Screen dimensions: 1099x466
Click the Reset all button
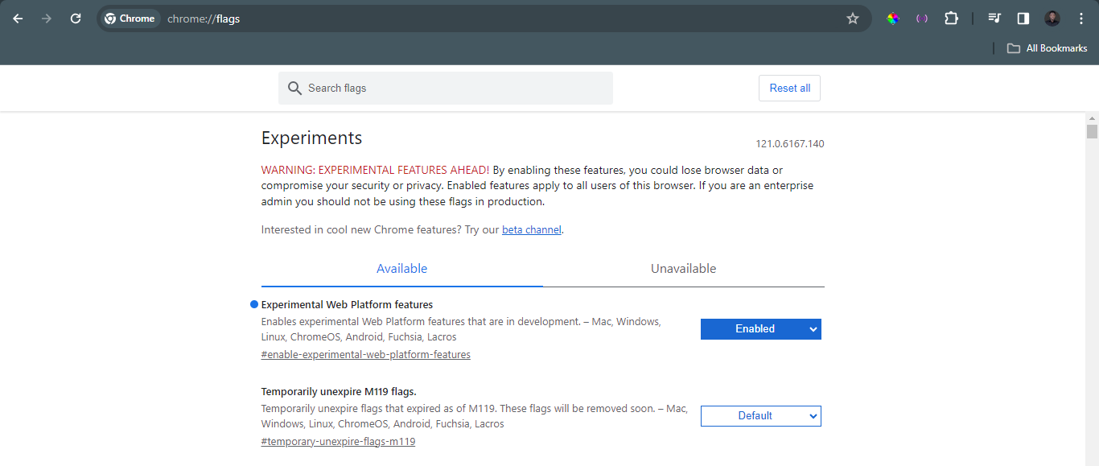(x=789, y=89)
